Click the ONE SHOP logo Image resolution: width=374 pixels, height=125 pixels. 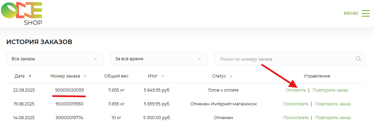click(22, 13)
